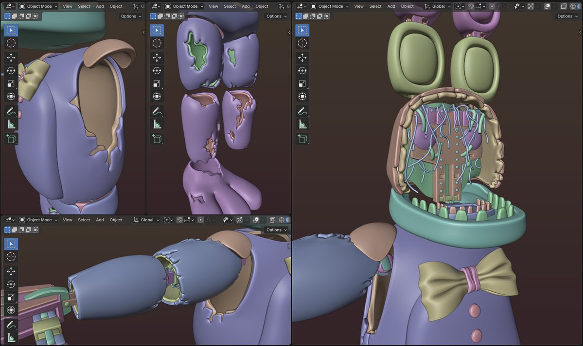Viewport: 583px width, 346px height.
Task: Open Select menu in right viewport
Action: tap(375, 6)
